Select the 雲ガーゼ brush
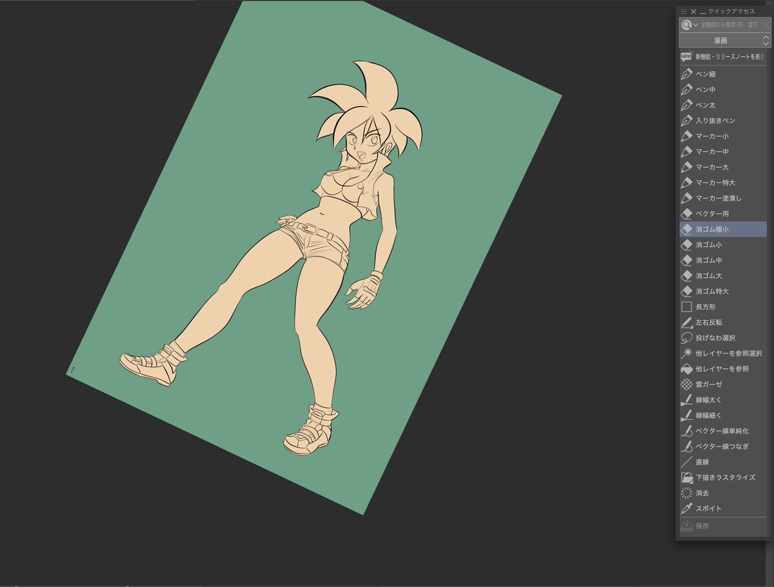774x587 pixels. (x=722, y=384)
